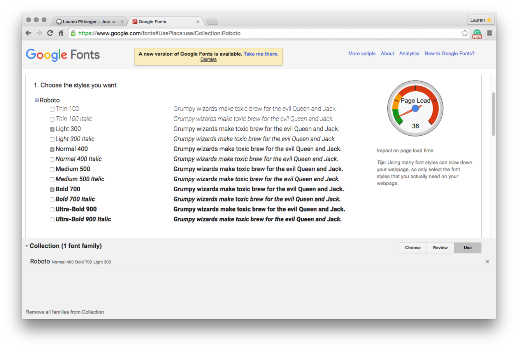
Task: Click the green padlock security icon
Action: pos(73,33)
